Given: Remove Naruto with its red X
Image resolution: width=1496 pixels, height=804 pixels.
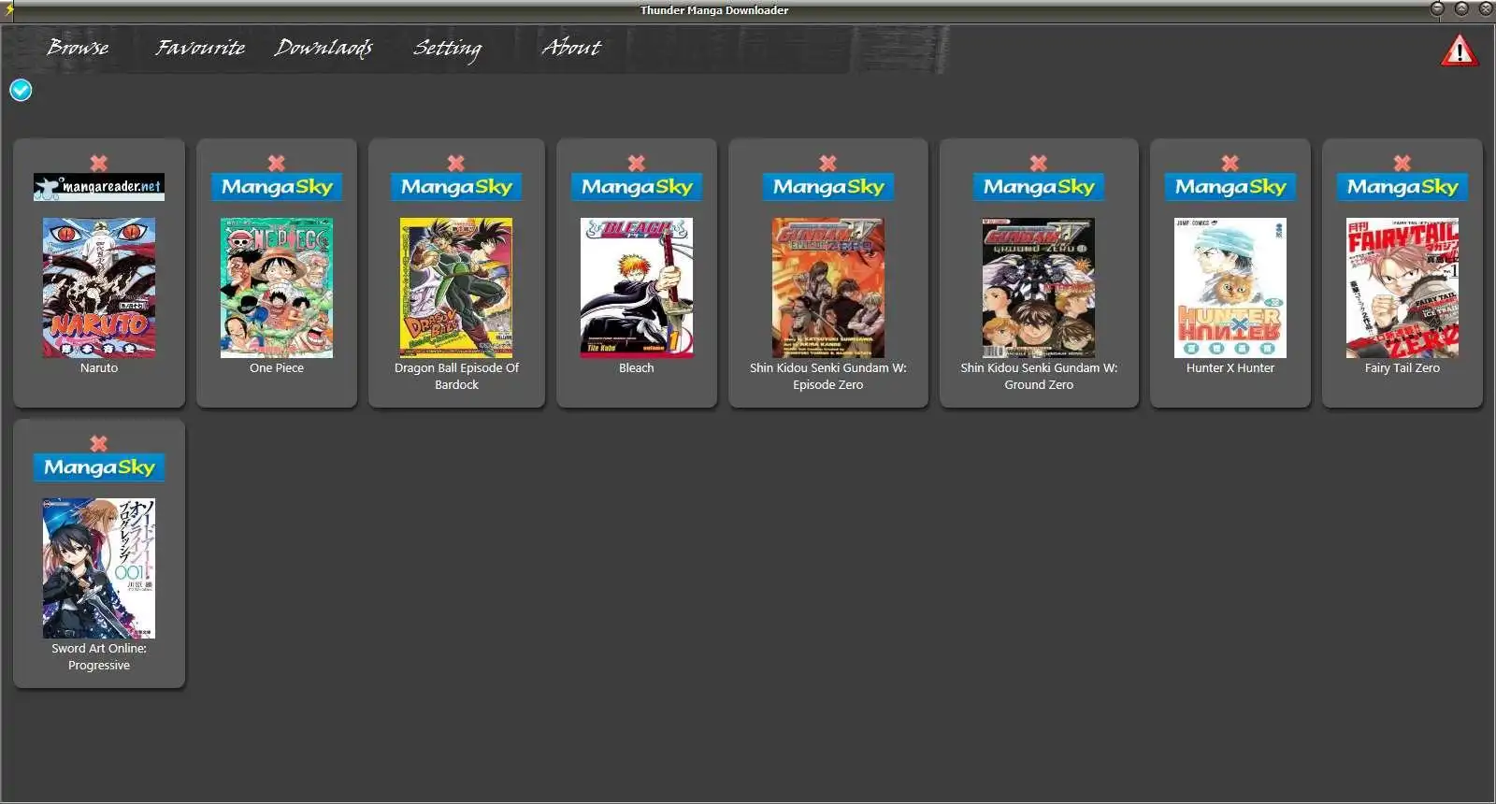Looking at the screenshot, I should (99, 163).
